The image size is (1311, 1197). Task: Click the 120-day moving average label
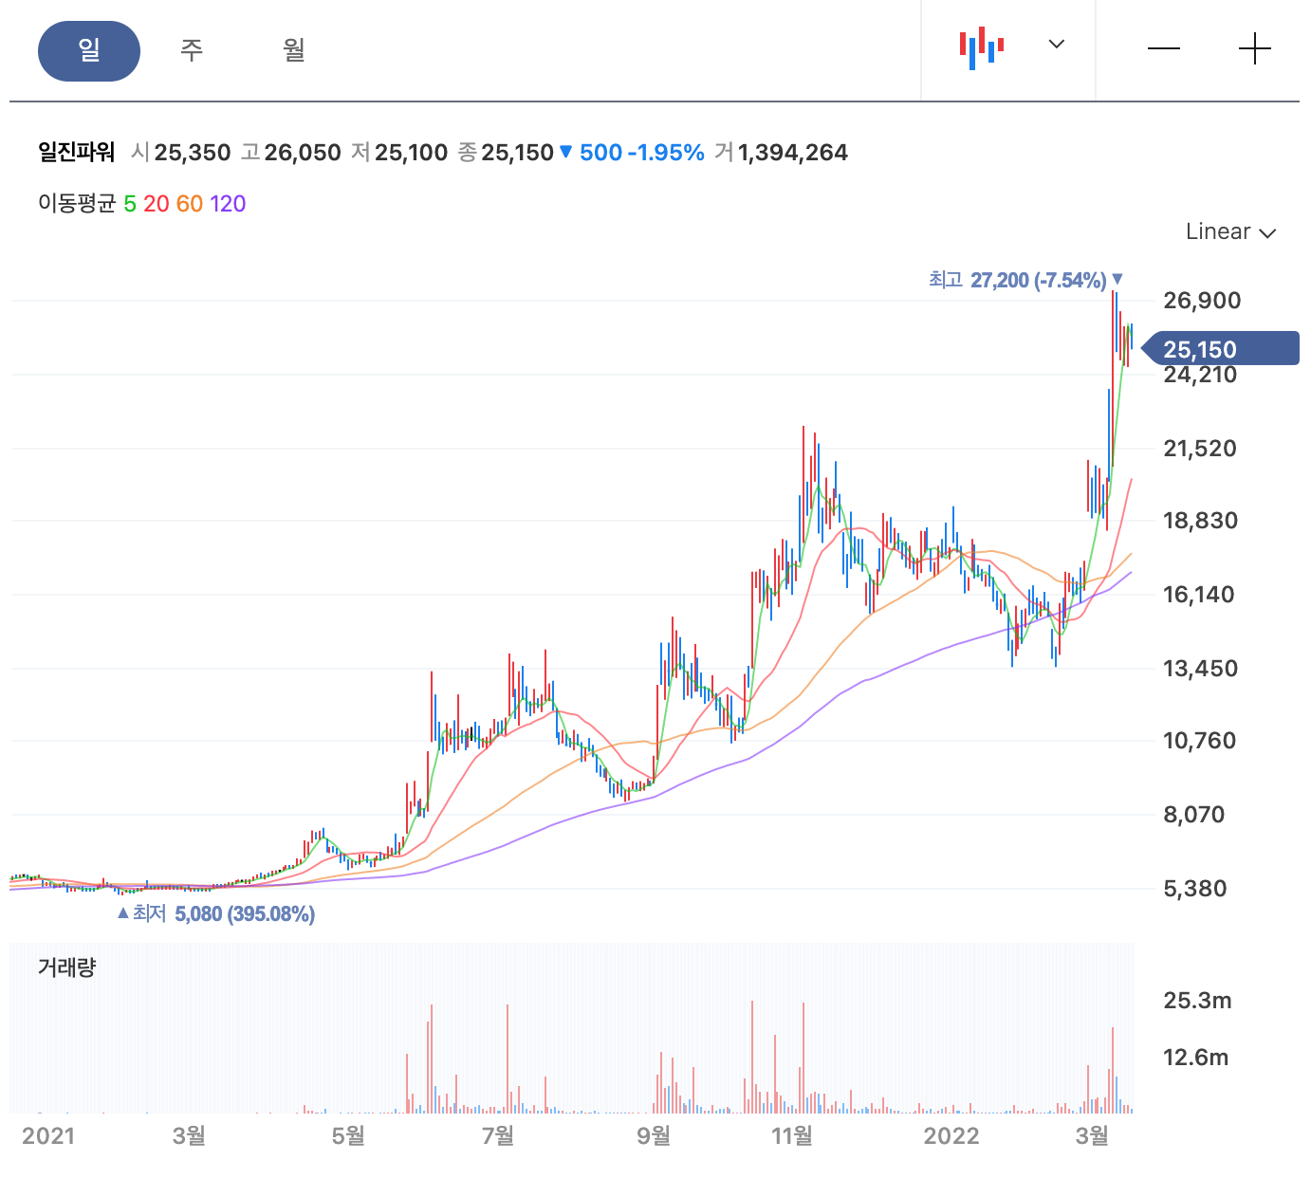click(229, 204)
